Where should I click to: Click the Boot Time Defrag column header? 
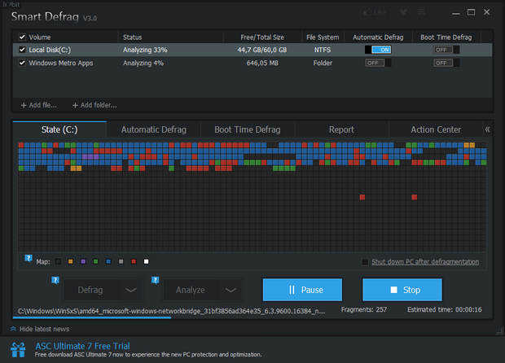446,37
